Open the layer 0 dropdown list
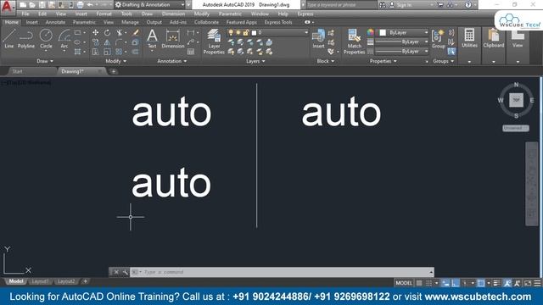 306,32
